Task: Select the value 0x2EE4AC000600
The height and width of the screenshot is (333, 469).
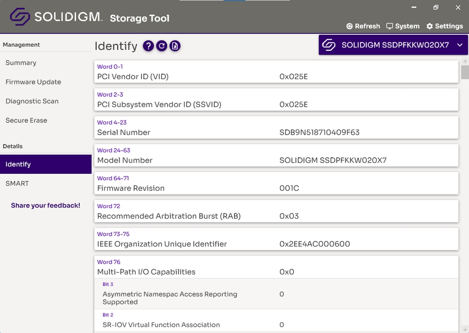Action: (x=315, y=244)
